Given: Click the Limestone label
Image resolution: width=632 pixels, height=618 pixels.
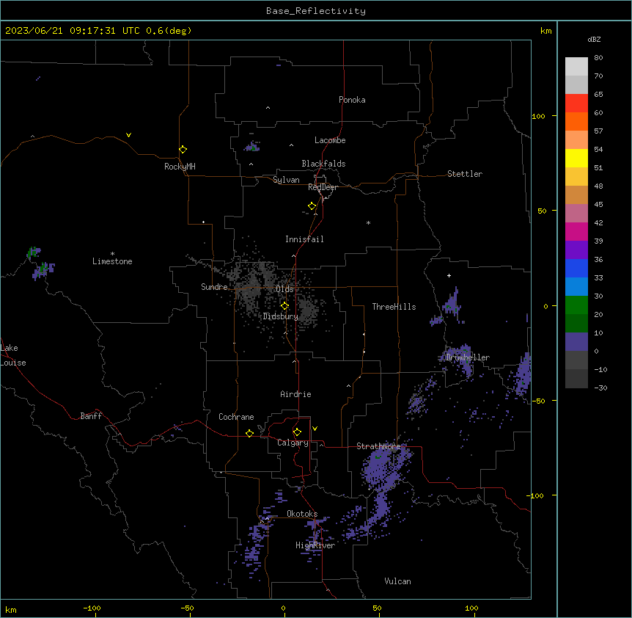Looking at the screenshot, I should click(112, 261).
